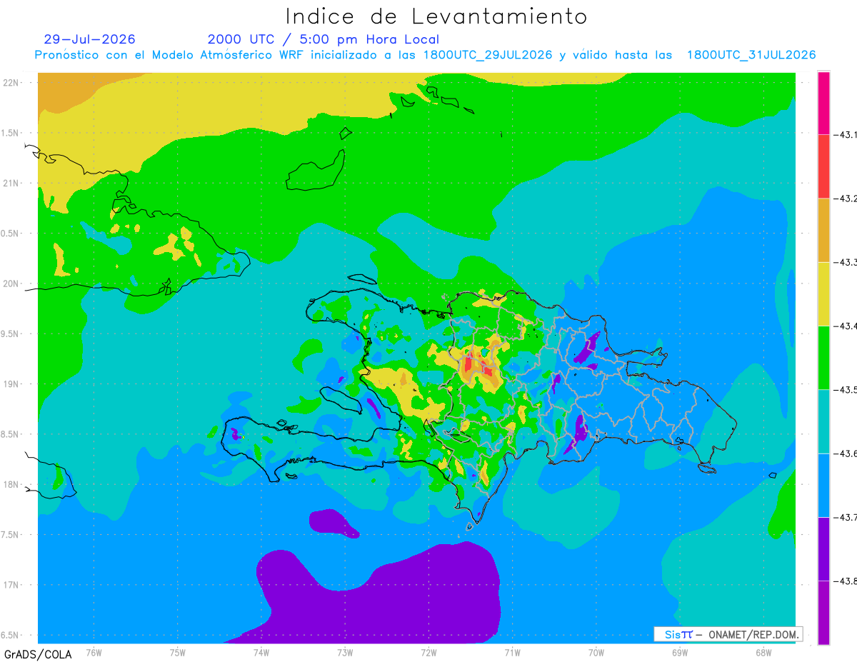Click the longitude label '73W'
This screenshot has height=662, width=857.
click(344, 653)
